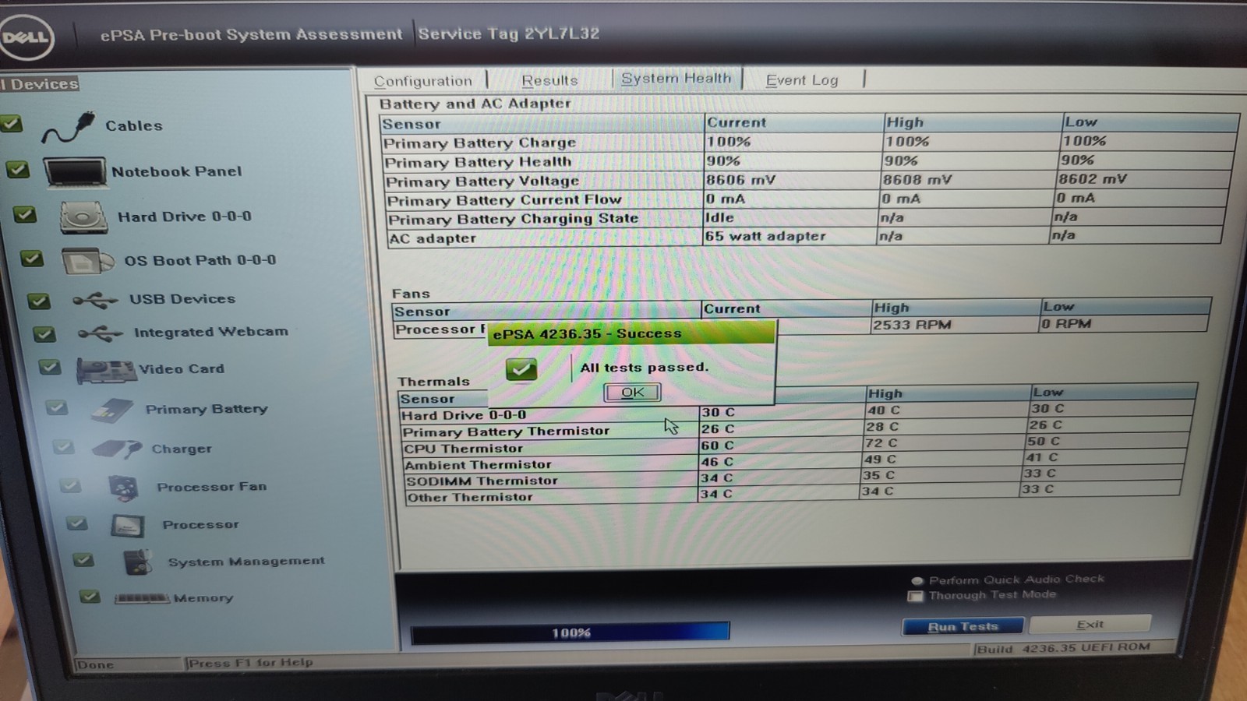Click the Video Card icon
Image resolution: width=1247 pixels, height=701 pixels.
tap(106, 371)
